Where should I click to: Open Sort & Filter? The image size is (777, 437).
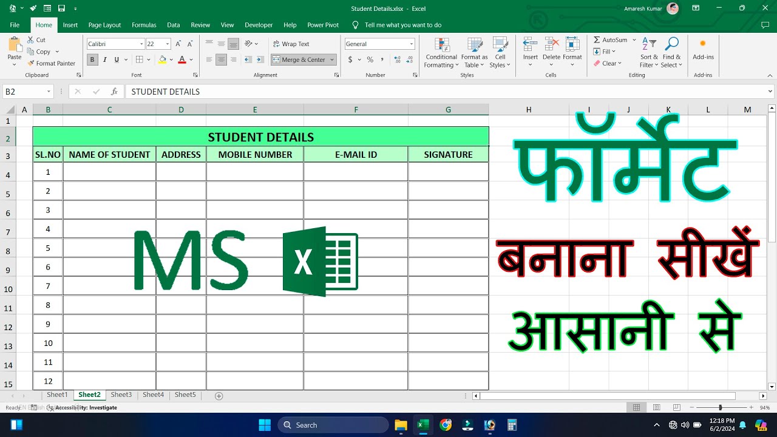coord(649,53)
